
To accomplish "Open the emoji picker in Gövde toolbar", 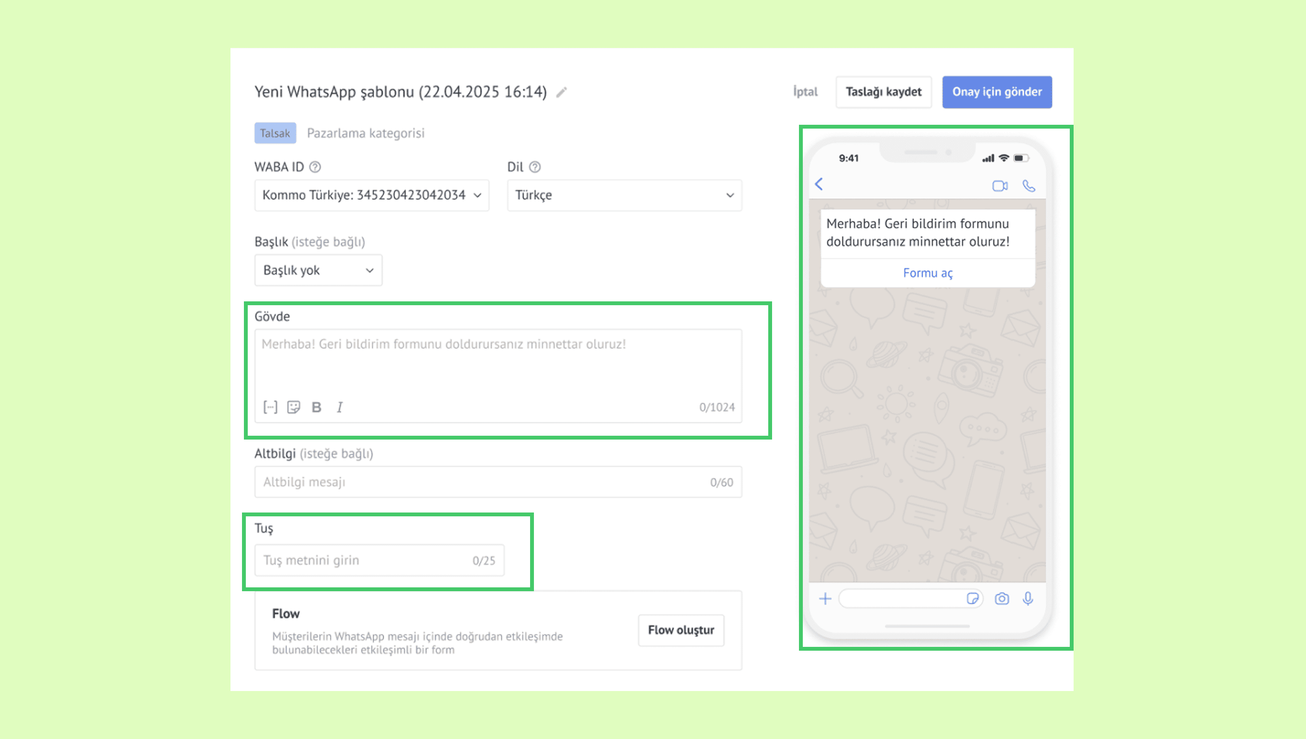I will coord(293,407).
